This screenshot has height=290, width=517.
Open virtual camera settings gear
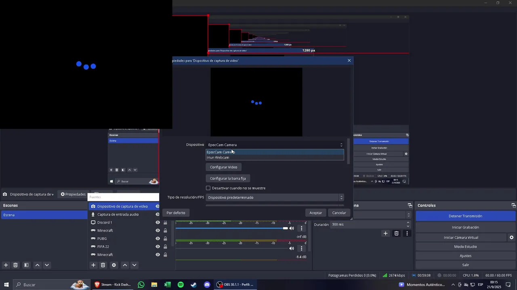point(511,238)
